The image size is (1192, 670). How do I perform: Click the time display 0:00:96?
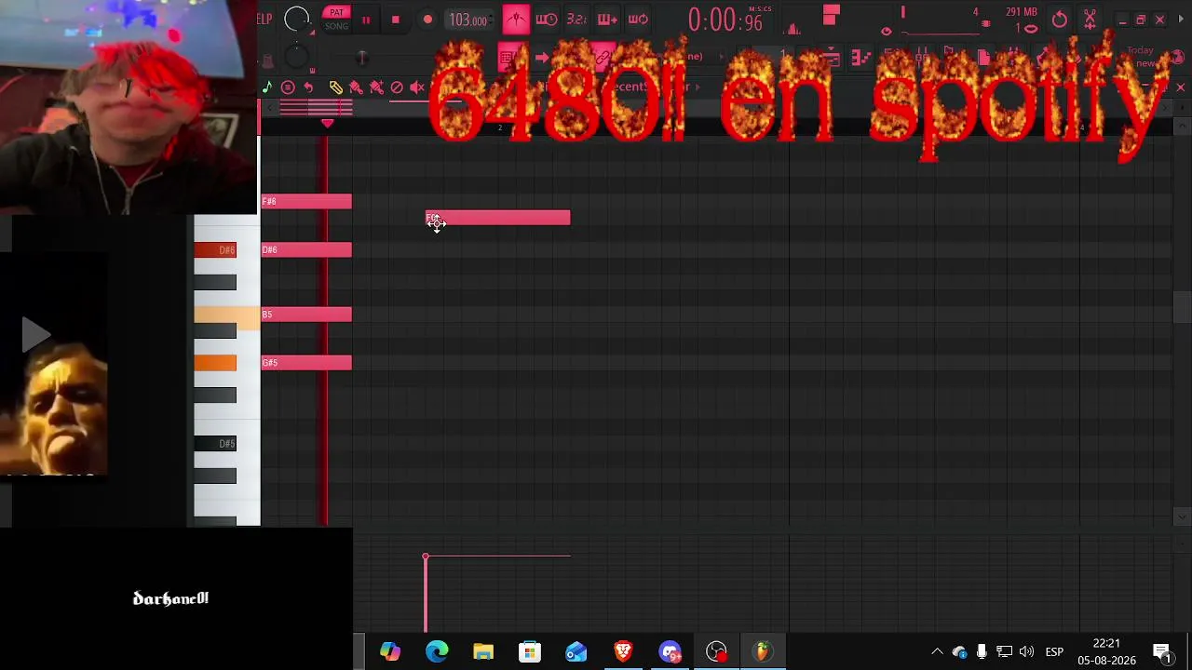(x=725, y=20)
